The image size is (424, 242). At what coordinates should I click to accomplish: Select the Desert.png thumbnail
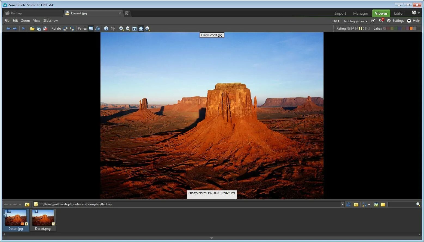pyautogui.click(x=43, y=220)
